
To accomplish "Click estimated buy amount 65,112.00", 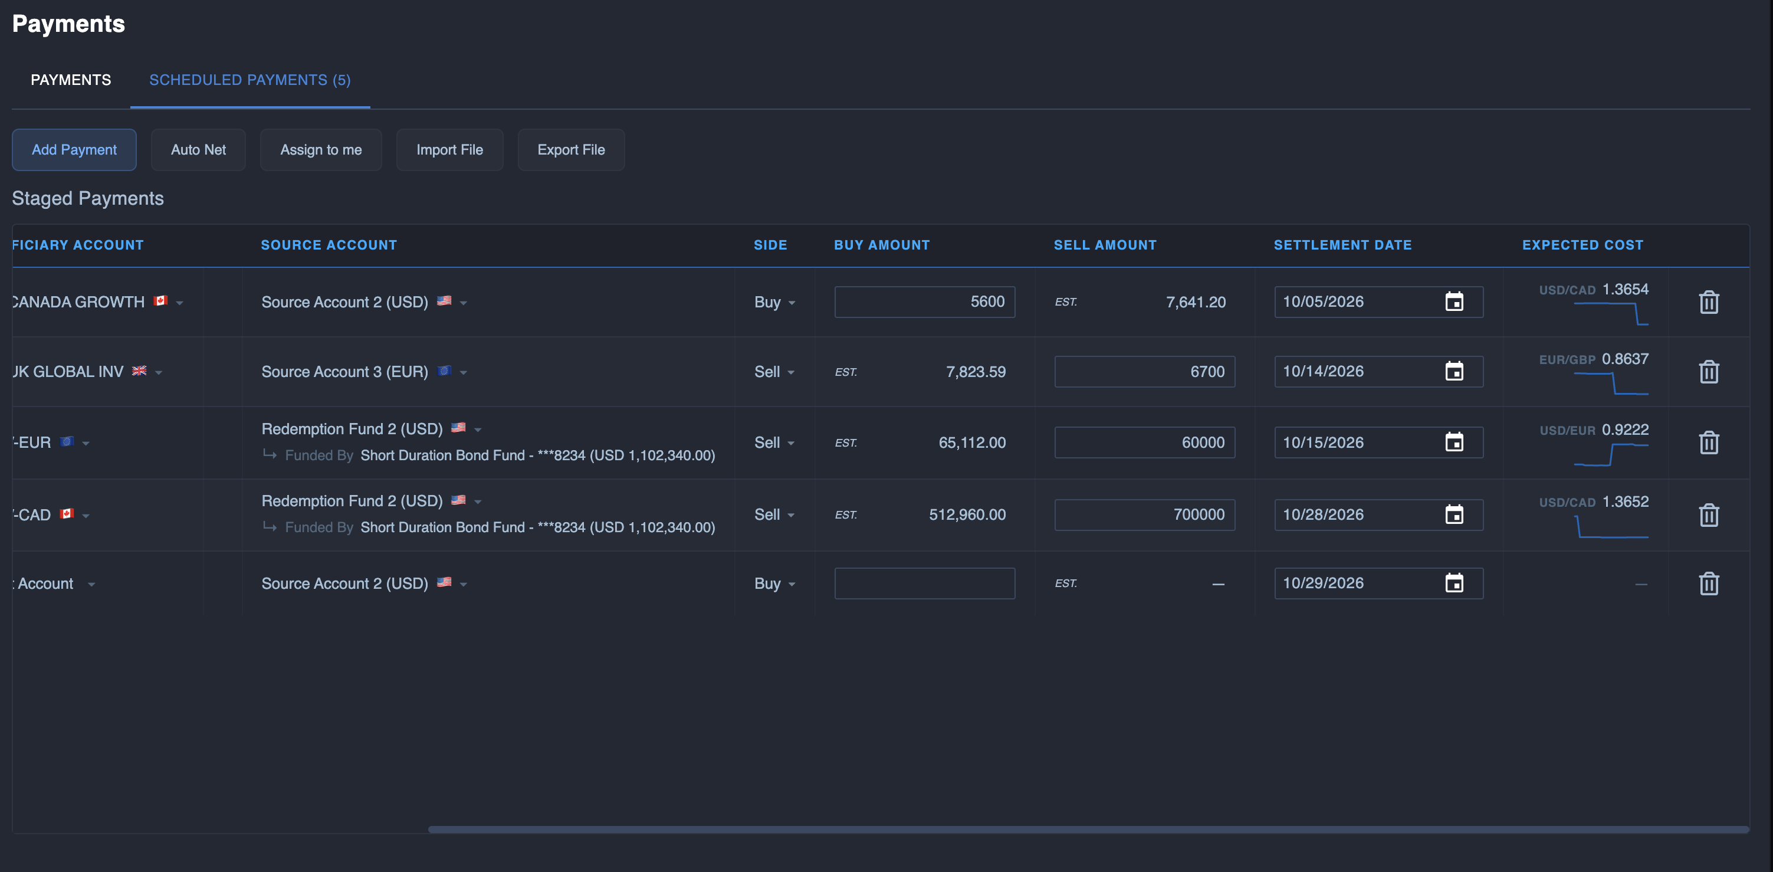I will 972,442.
